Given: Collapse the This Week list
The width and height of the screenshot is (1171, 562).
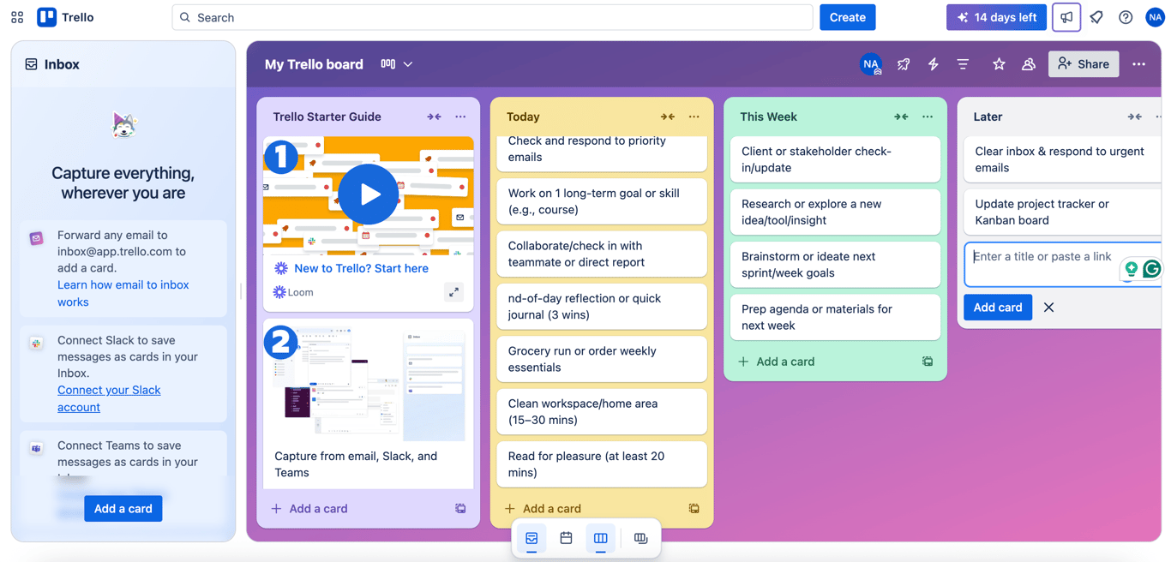Looking at the screenshot, I should [901, 117].
